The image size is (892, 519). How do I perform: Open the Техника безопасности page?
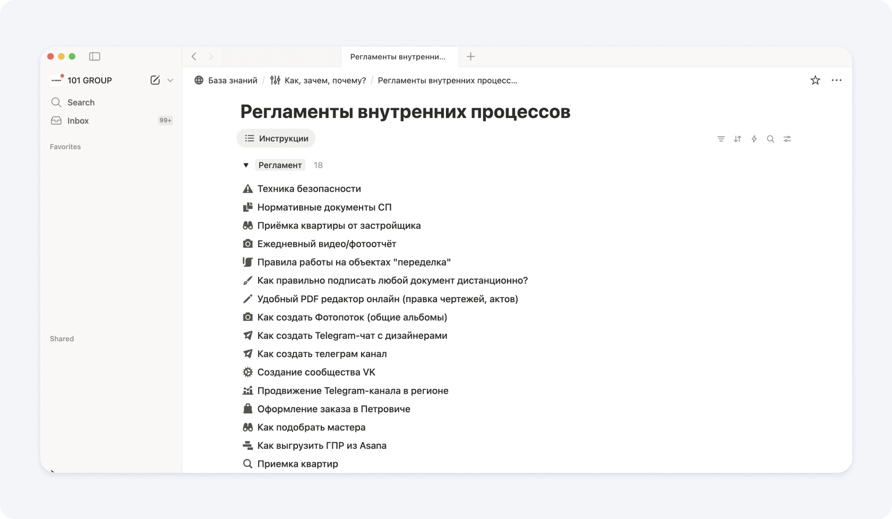[309, 189]
